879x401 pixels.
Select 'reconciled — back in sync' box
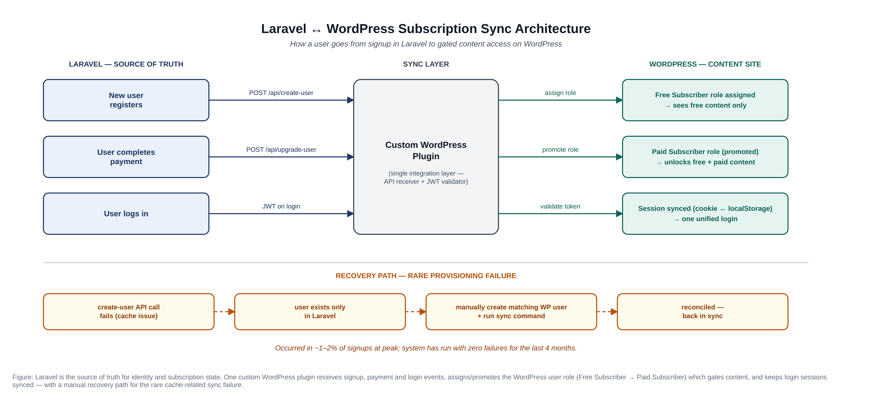click(703, 311)
